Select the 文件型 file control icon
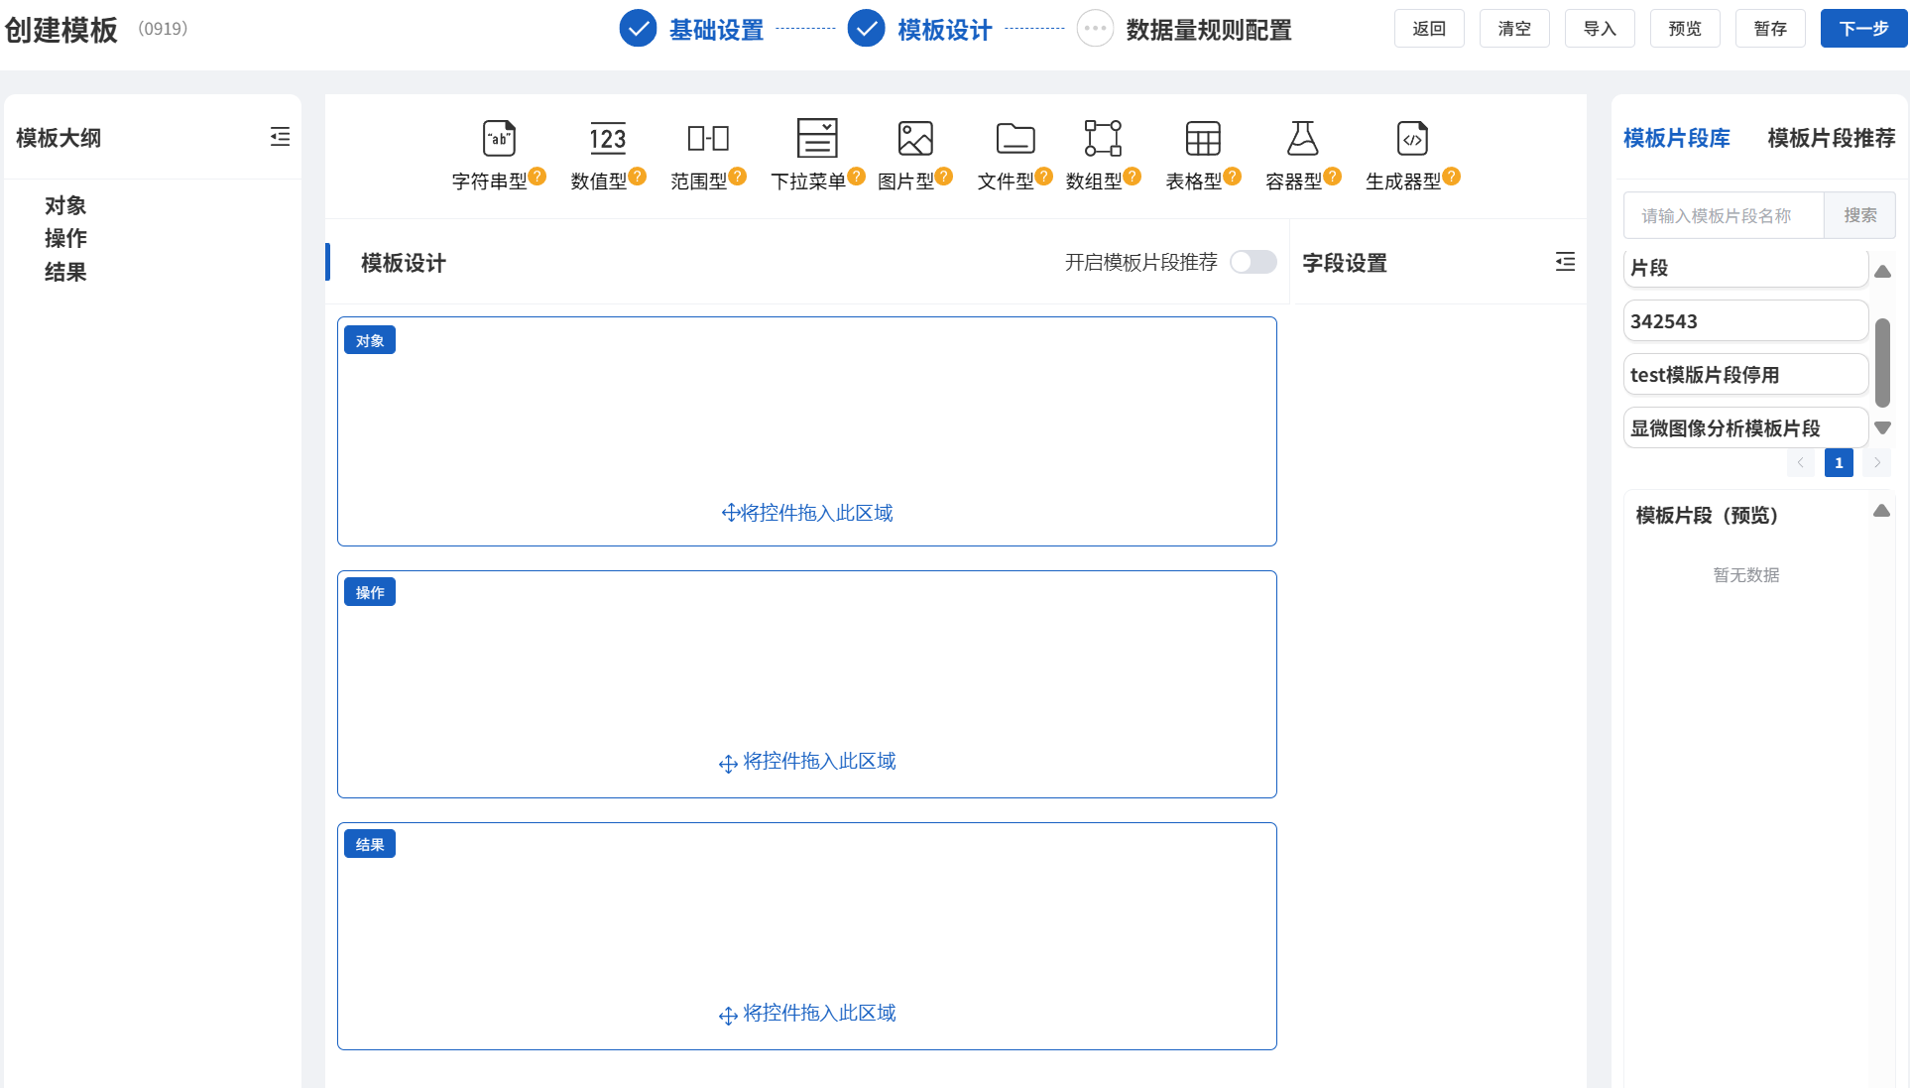This screenshot has height=1088, width=1910. [x=1015, y=139]
